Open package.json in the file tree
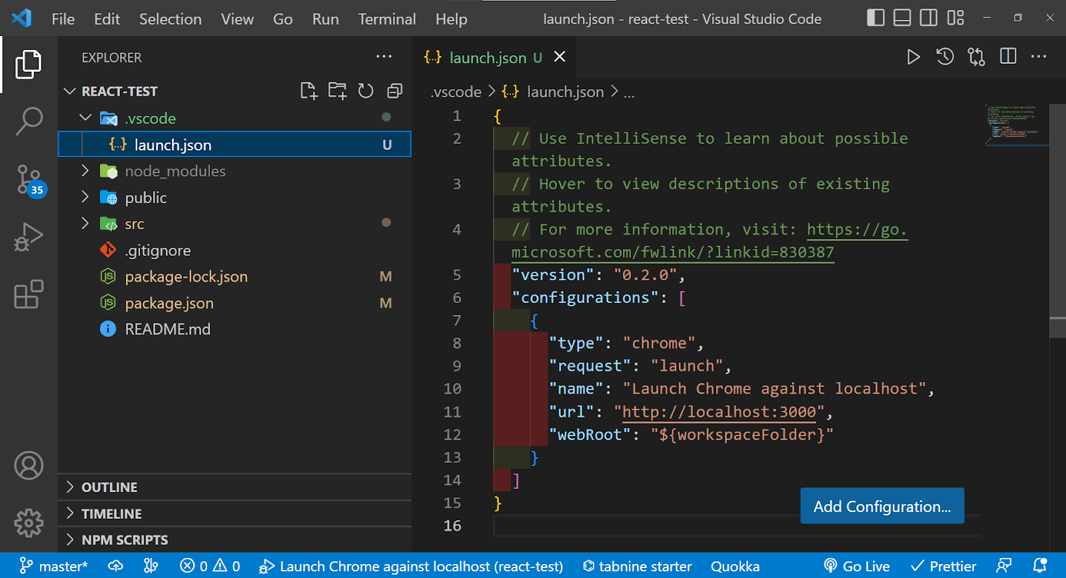Screen dimensions: 1066x578 click(x=169, y=304)
